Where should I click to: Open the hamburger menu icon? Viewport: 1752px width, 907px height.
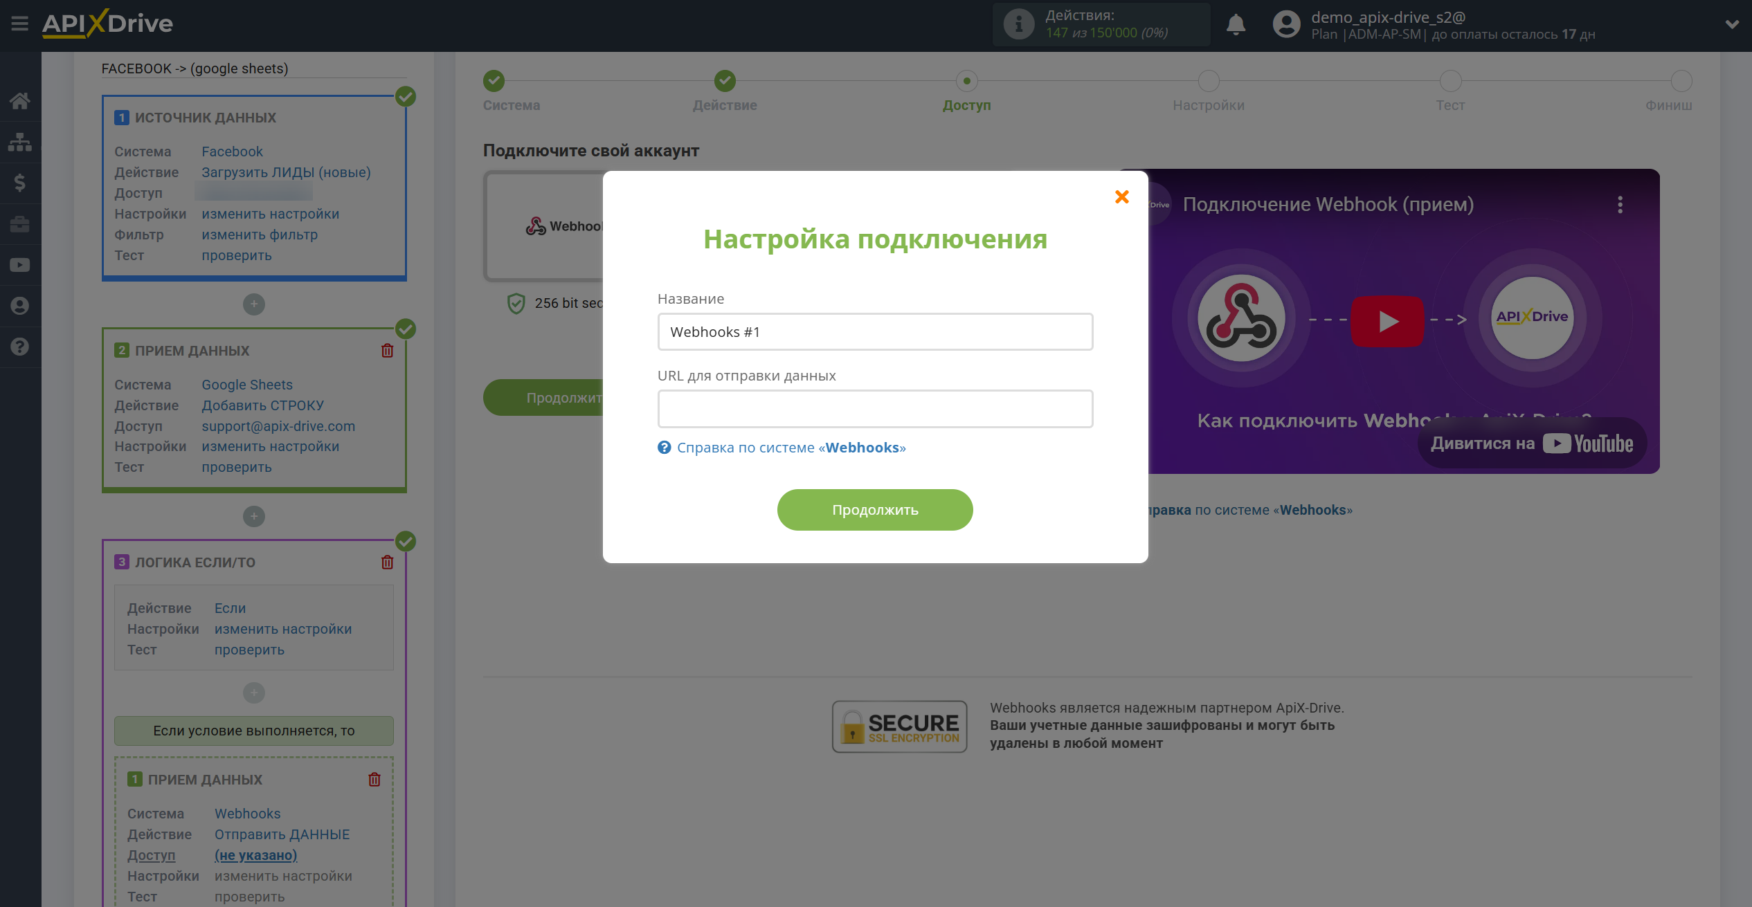tap(19, 24)
